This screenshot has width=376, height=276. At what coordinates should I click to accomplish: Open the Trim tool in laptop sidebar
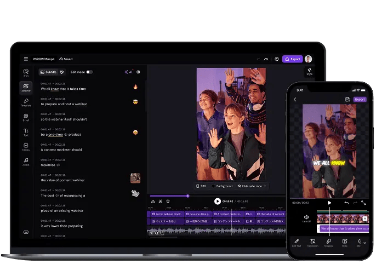pos(26,73)
